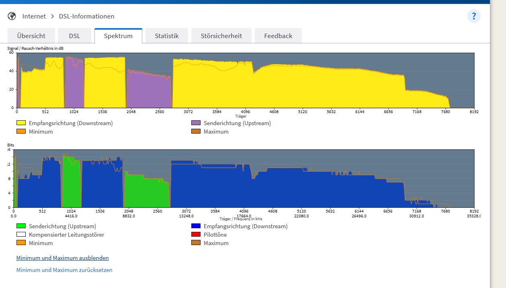Screen dimensions: 506x288
Task: Open the DSL tab
Action: pos(74,36)
